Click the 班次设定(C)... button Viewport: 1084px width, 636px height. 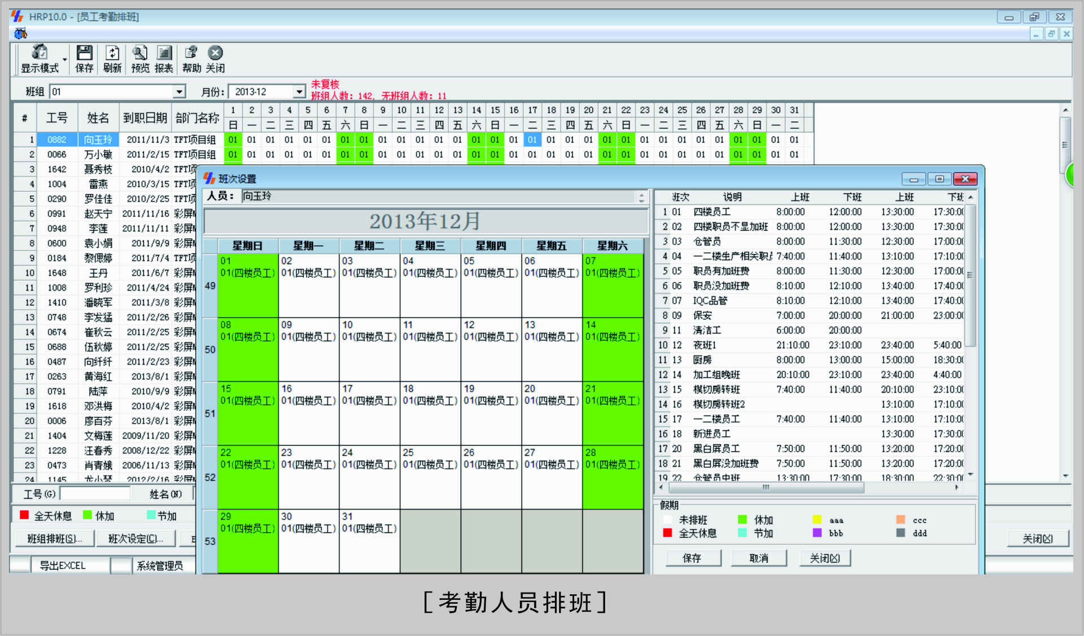tap(135, 539)
